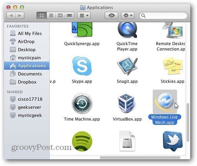The width and height of the screenshot is (197, 166).
Task: Open the QuickSynergy.app icon
Action: [82, 30]
